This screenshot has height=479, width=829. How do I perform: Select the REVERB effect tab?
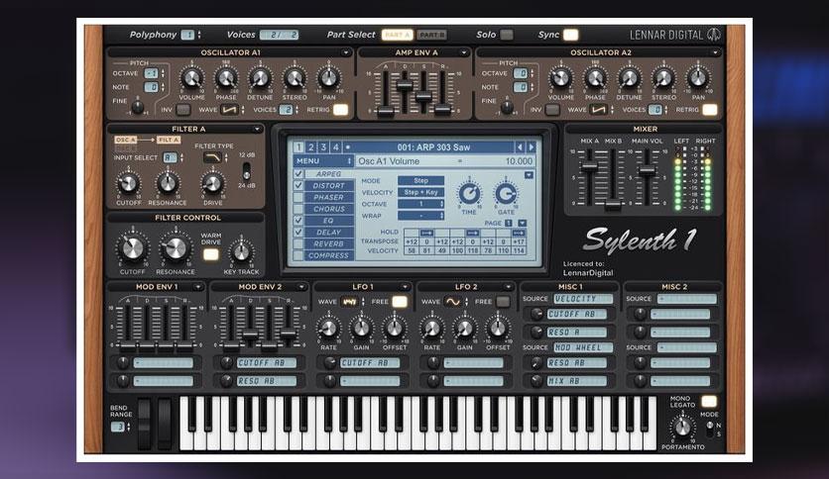click(x=329, y=243)
